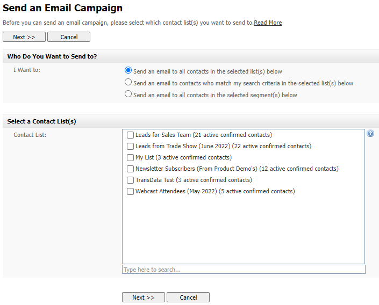Choose 'contacts who match my search criteria' option
Viewport: 379px width, 305px height.
[x=128, y=83]
